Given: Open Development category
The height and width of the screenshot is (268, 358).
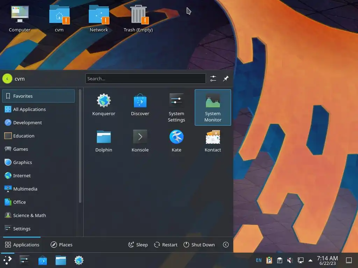Looking at the screenshot, I should [x=38, y=122].
